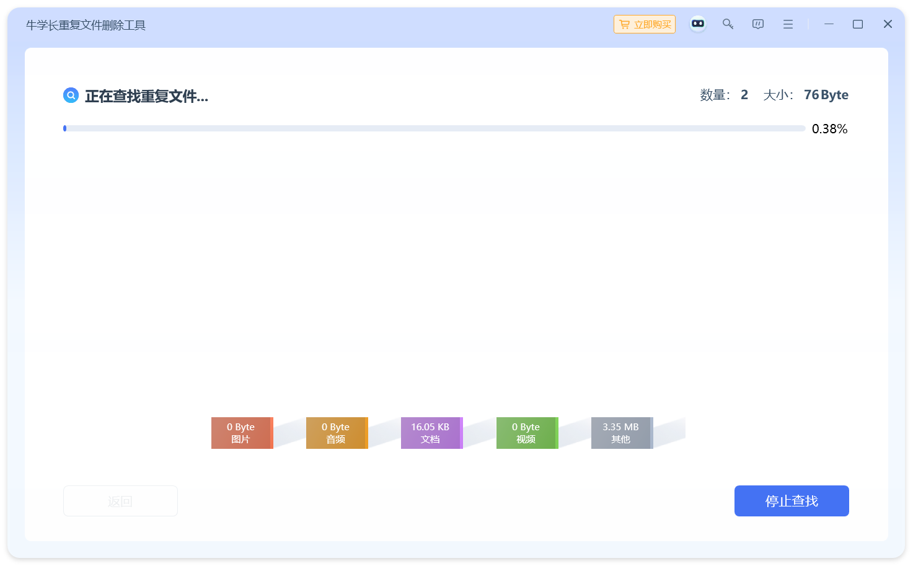Image resolution: width=913 pixels, height=566 pixels.
Task: Click the key registration icon
Action: tap(728, 24)
